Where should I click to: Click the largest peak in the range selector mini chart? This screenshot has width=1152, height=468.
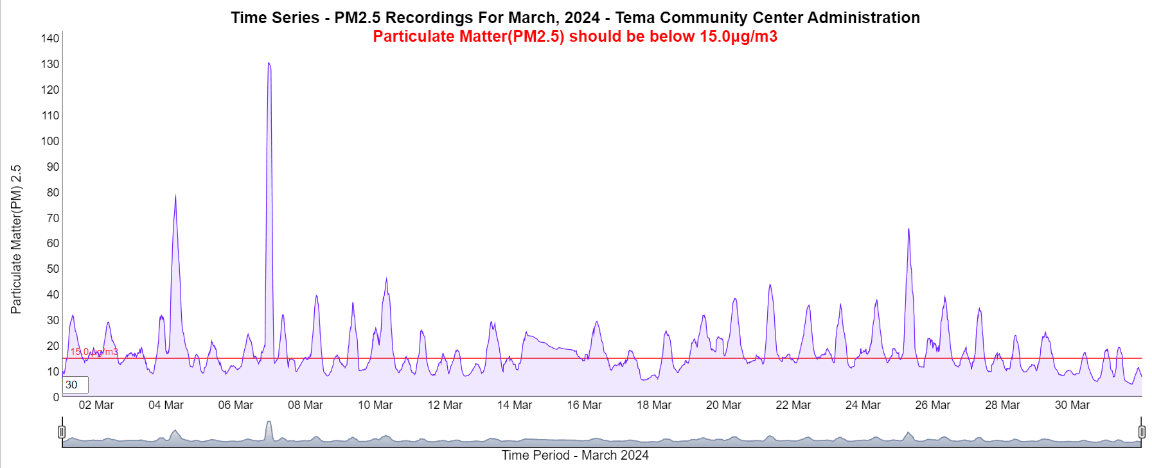tap(269, 425)
